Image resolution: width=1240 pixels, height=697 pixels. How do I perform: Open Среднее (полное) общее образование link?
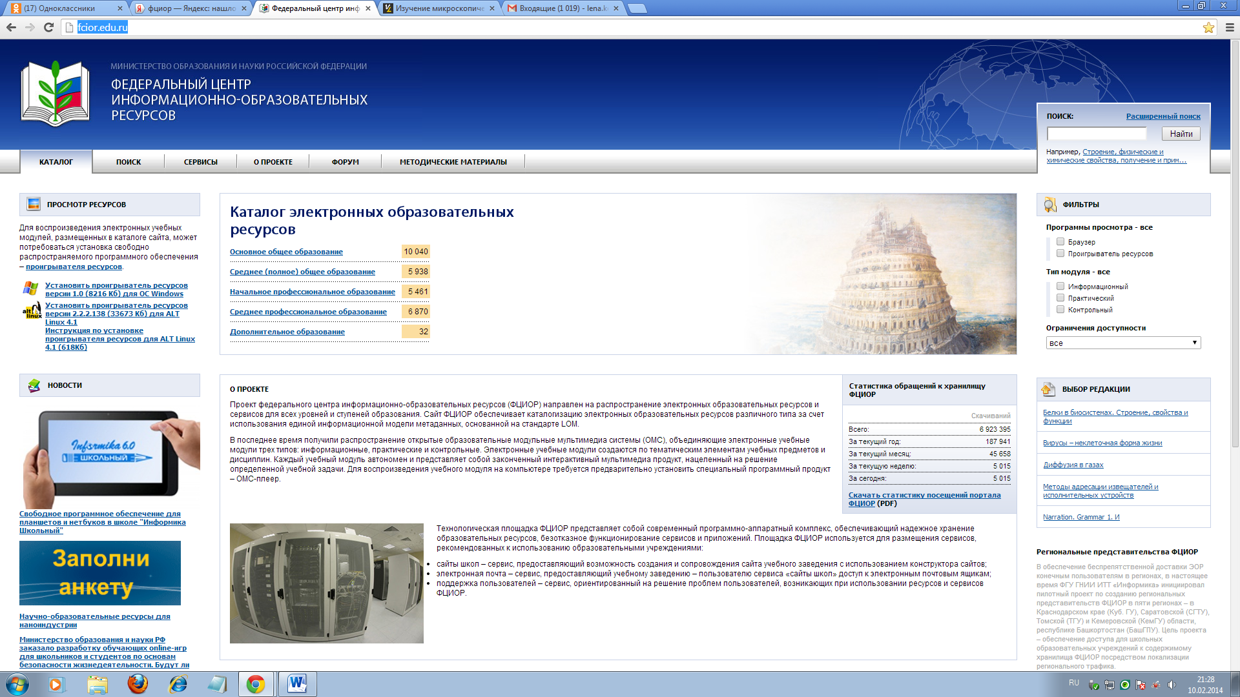(x=302, y=272)
